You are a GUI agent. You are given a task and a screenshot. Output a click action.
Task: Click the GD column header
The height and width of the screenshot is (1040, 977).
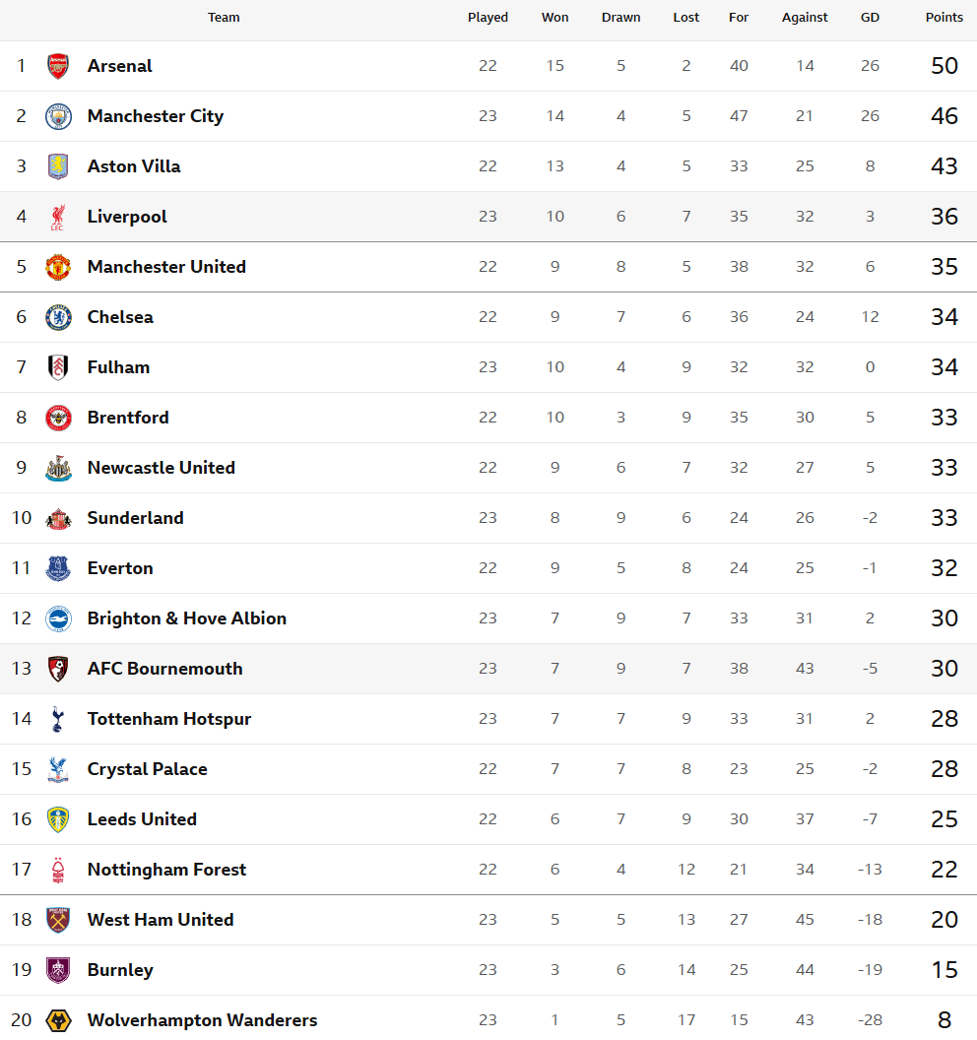pyautogui.click(x=870, y=18)
